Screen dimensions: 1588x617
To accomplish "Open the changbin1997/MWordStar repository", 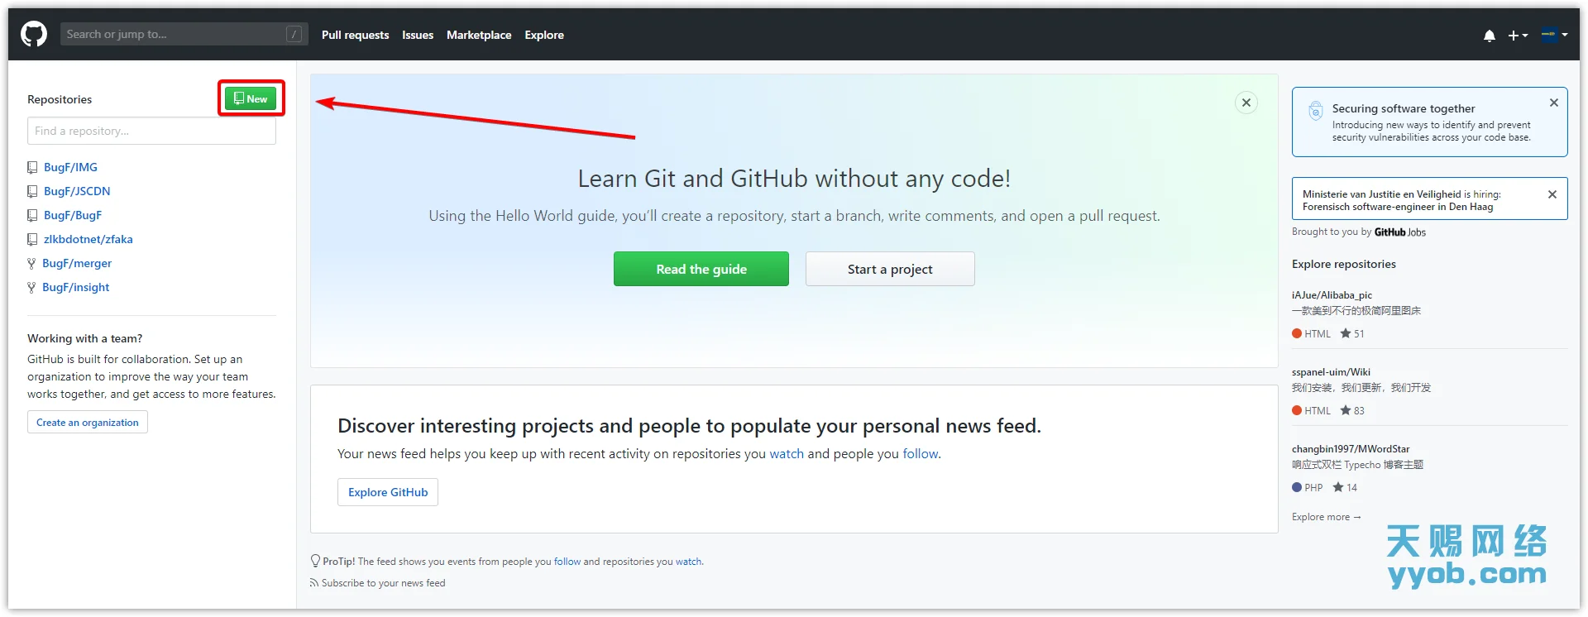I will tap(1351, 448).
